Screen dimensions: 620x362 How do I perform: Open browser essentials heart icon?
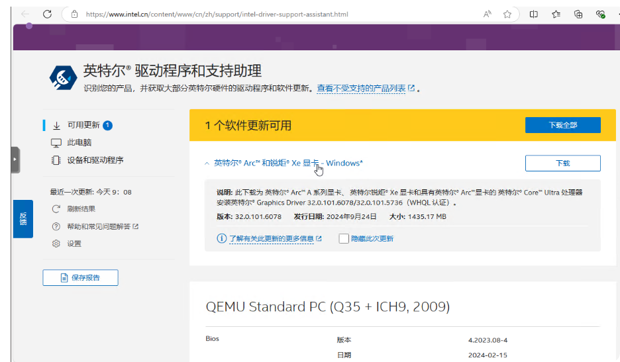600,14
